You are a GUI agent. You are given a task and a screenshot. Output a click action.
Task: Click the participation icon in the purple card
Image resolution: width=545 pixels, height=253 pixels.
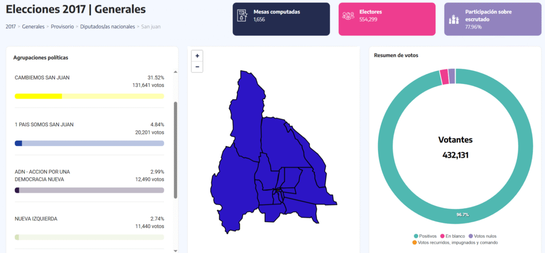453,19
